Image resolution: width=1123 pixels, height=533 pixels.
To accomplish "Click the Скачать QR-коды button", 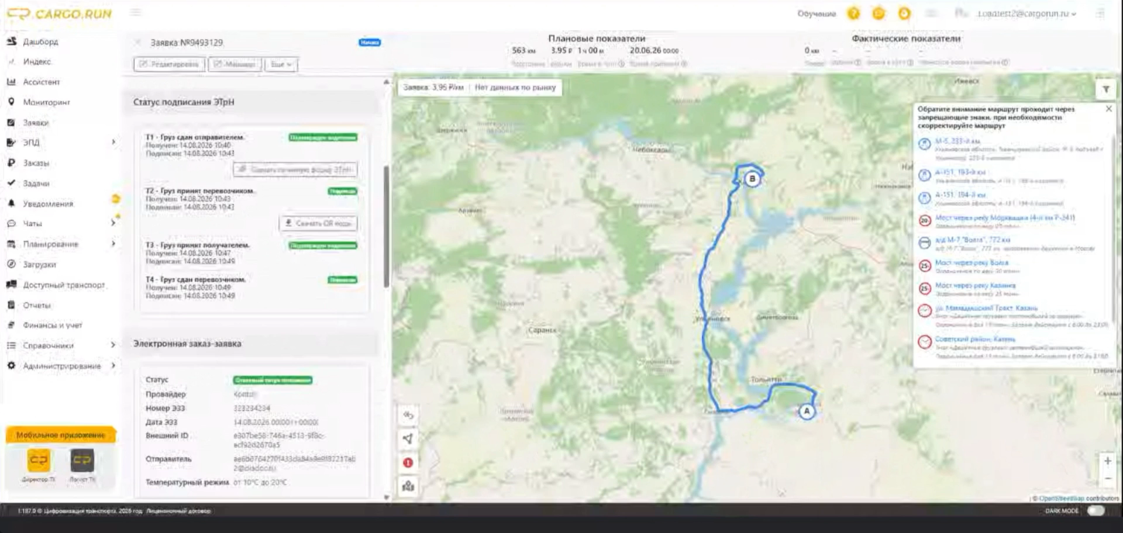I will pyautogui.click(x=318, y=223).
